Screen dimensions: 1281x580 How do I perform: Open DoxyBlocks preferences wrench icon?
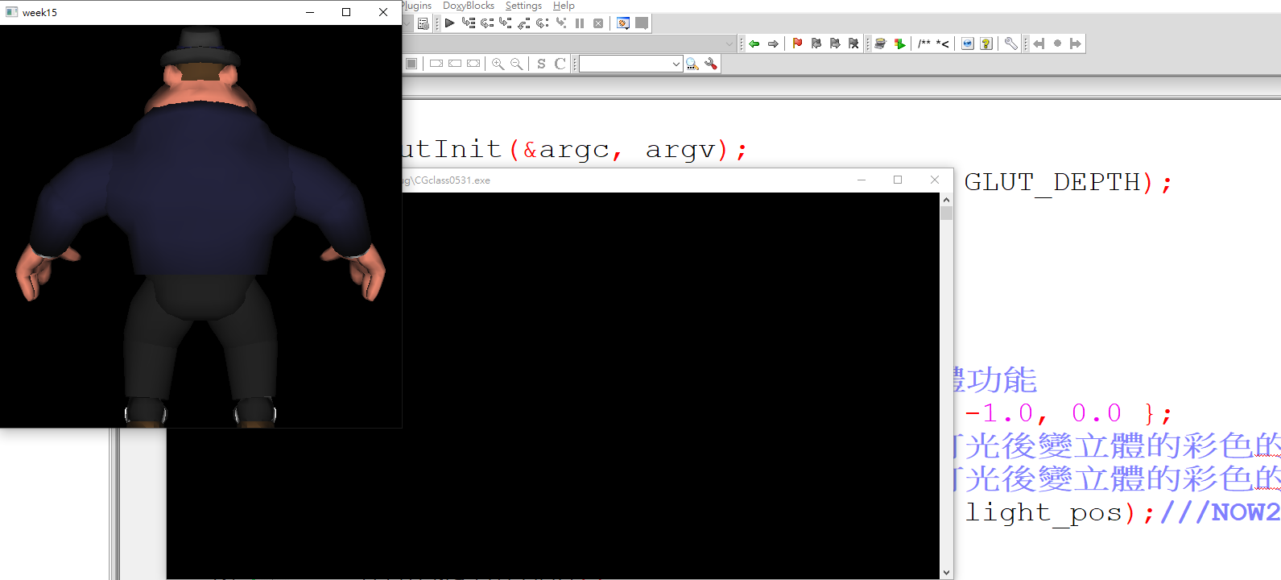(x=1010, y=43)
